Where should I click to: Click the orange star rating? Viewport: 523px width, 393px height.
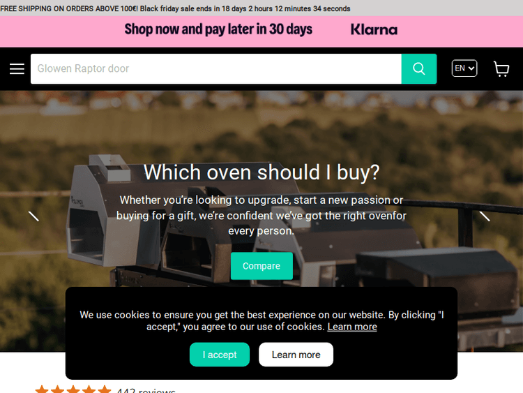pos(73,390)
